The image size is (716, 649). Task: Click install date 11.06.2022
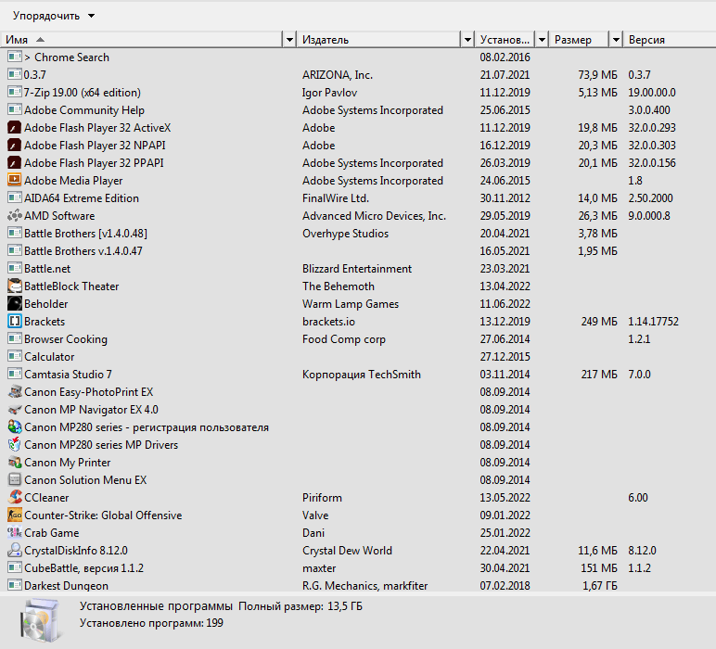coord(505,304)
